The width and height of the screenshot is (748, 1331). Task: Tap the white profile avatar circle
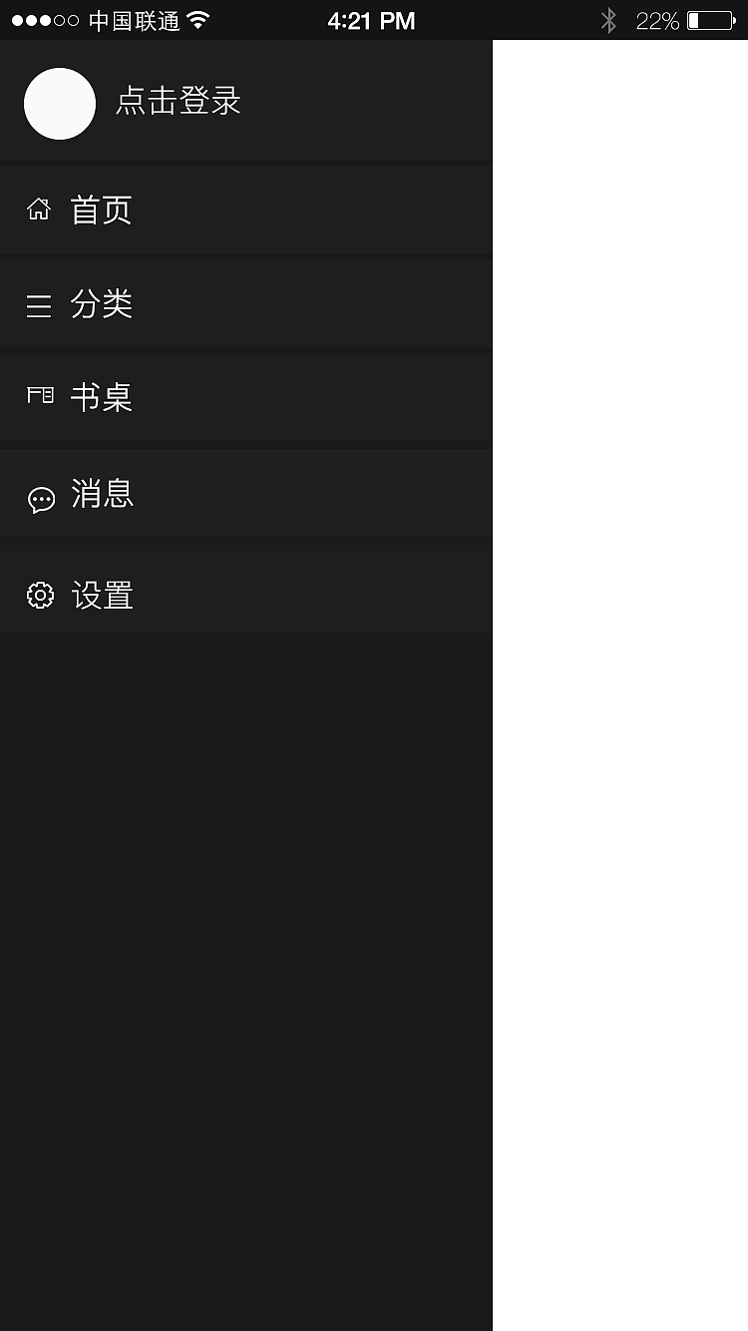60,104
